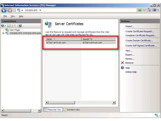Viewport: 161px width, 121px height.
Task: Click the red X Remove icon
Action: [122, 63]
